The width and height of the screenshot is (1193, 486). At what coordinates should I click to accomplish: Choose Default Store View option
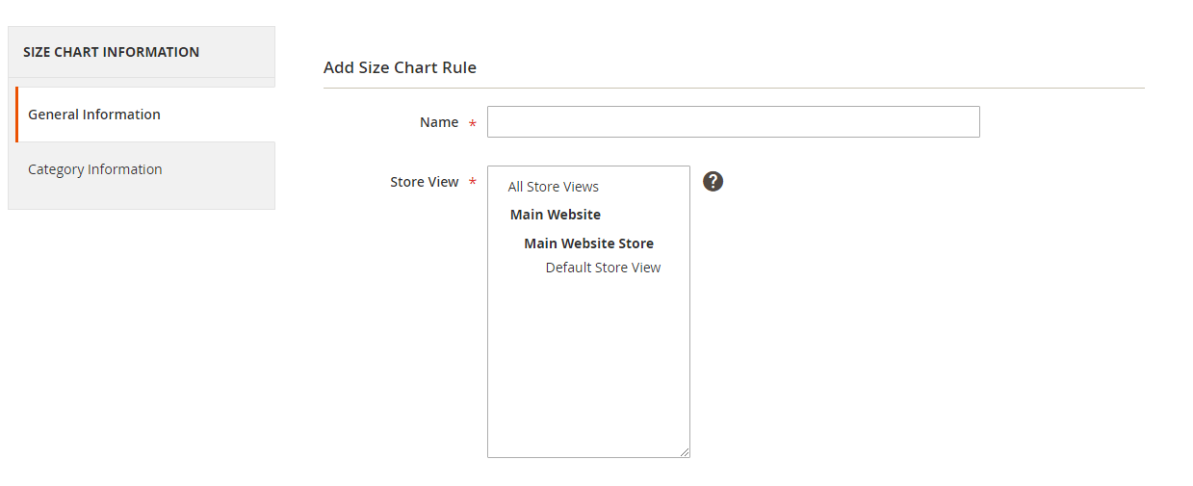[x=603, y=268]
